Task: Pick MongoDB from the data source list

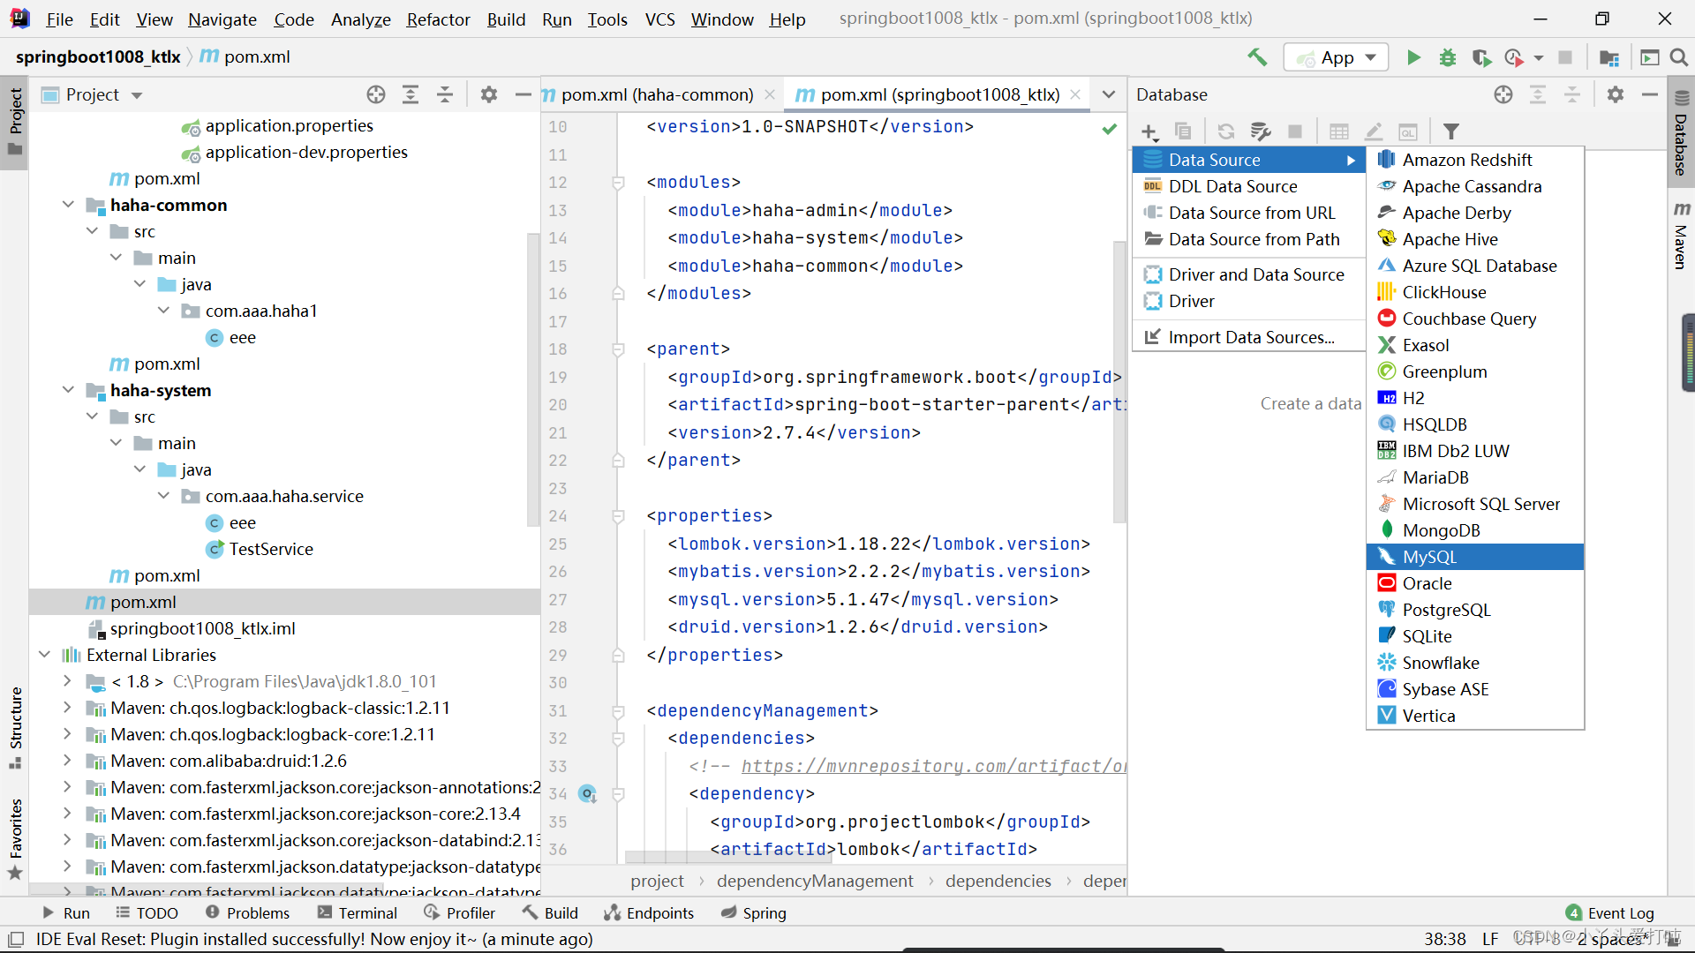Action: pyautogui.click(x=1474, y=530)
